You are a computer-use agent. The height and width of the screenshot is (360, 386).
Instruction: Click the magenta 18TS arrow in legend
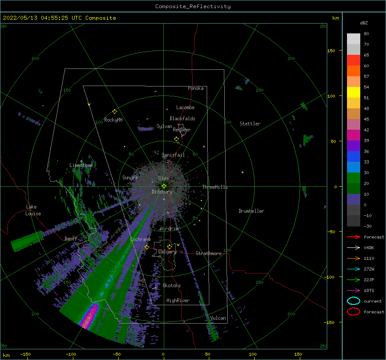(x=353, y=291)
